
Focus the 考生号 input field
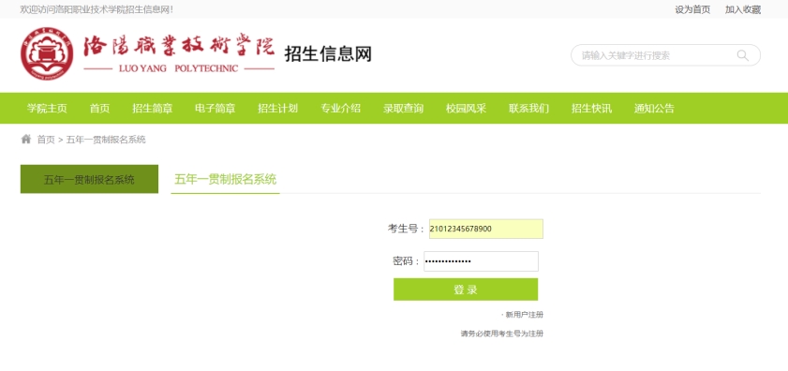pyautogui.click(x=485, y=229)
